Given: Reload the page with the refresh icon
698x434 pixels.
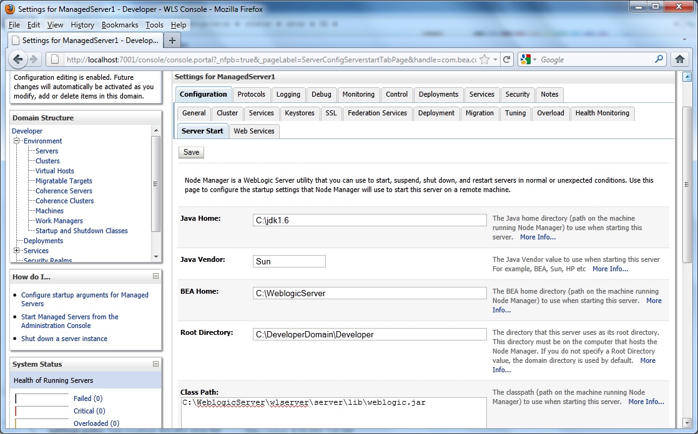Looking at the screenshot, I should [506, 59].
